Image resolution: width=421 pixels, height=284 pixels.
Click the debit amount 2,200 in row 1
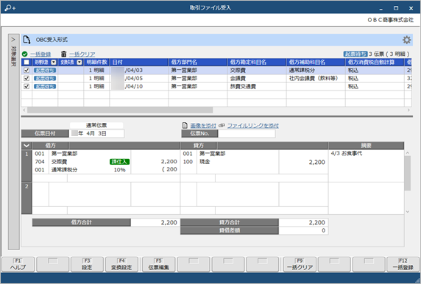[x=169, y=162]
